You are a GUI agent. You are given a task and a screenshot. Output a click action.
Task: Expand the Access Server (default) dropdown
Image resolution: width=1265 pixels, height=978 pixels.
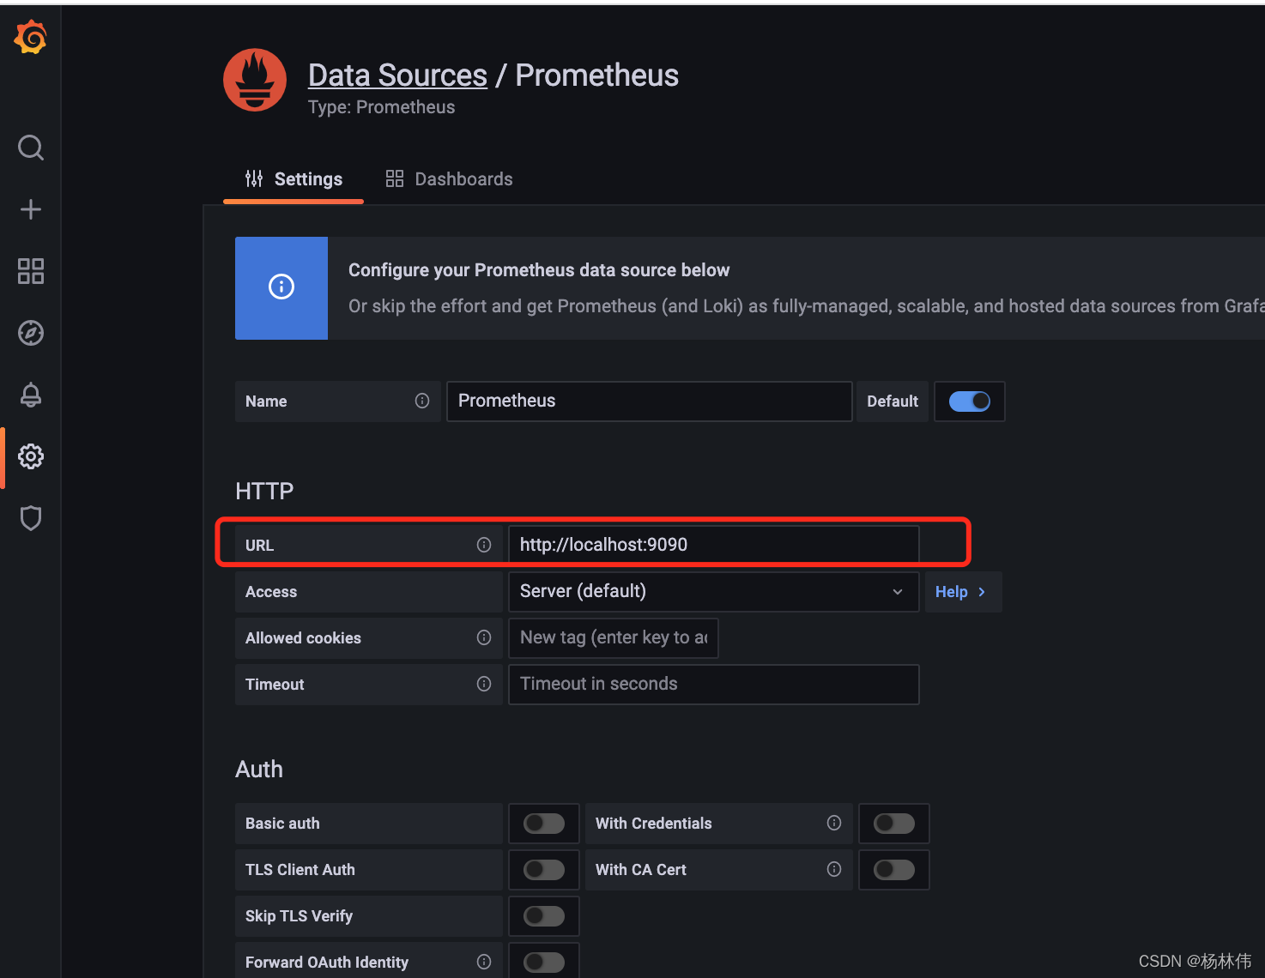tap(712, 592)
